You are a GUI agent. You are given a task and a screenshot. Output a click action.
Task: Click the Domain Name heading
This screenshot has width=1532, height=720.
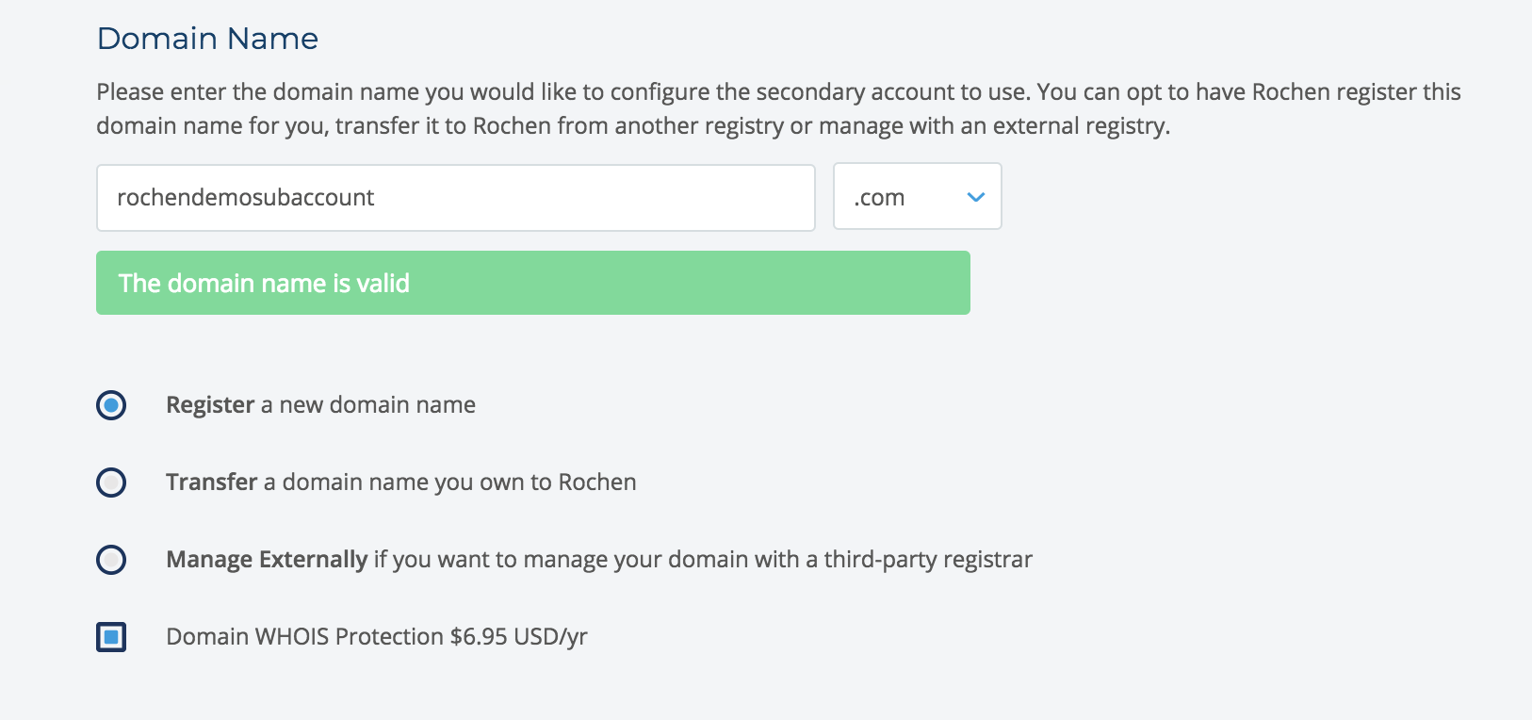(207, 39)
